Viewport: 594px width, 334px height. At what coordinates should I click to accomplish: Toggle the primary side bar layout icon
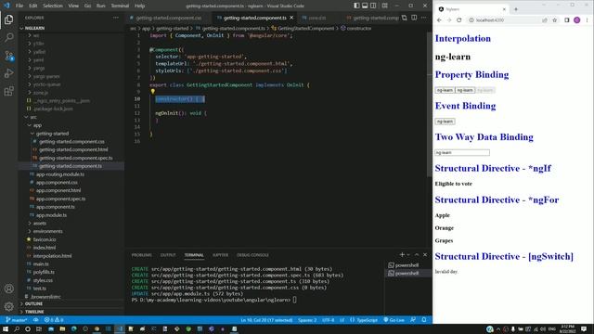[x=356, y=6]
